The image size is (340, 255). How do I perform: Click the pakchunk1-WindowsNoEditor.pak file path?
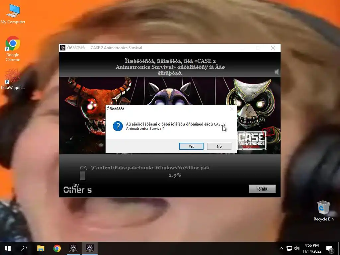point(145,168)
